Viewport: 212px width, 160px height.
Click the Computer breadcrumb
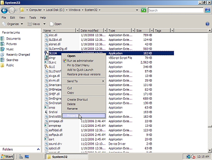pos(35,10)
